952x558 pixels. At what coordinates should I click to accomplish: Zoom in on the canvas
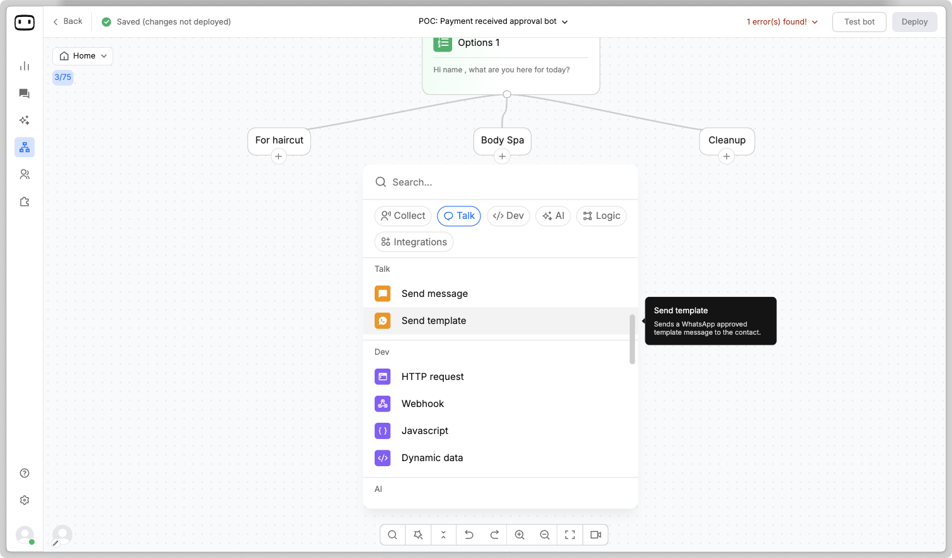(x=519, y=535)
